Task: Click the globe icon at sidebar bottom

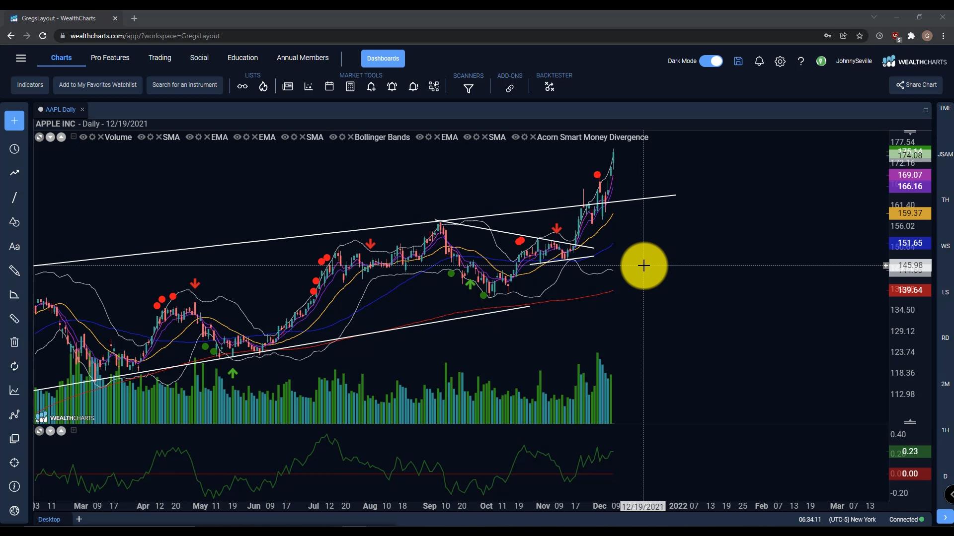Action: pos(14,511)
